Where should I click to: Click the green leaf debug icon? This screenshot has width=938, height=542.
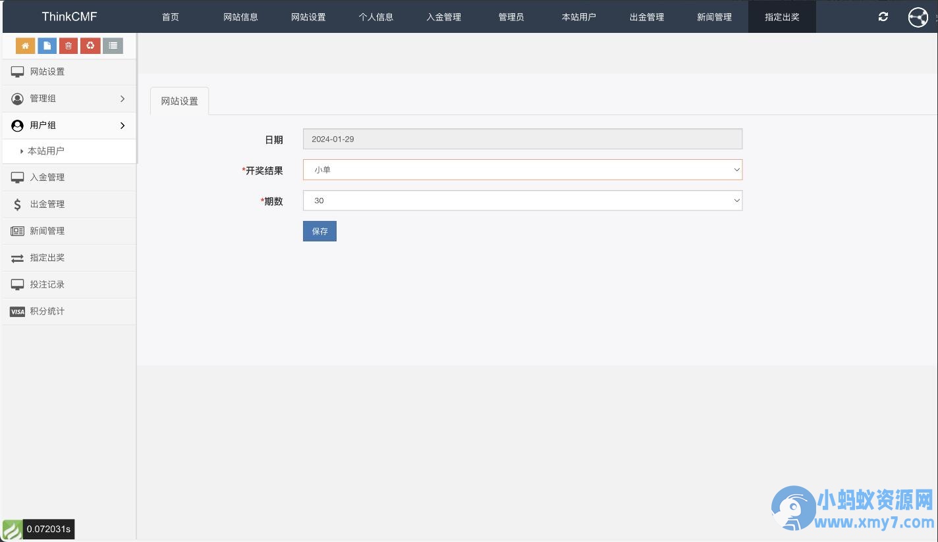click(12, 530)
